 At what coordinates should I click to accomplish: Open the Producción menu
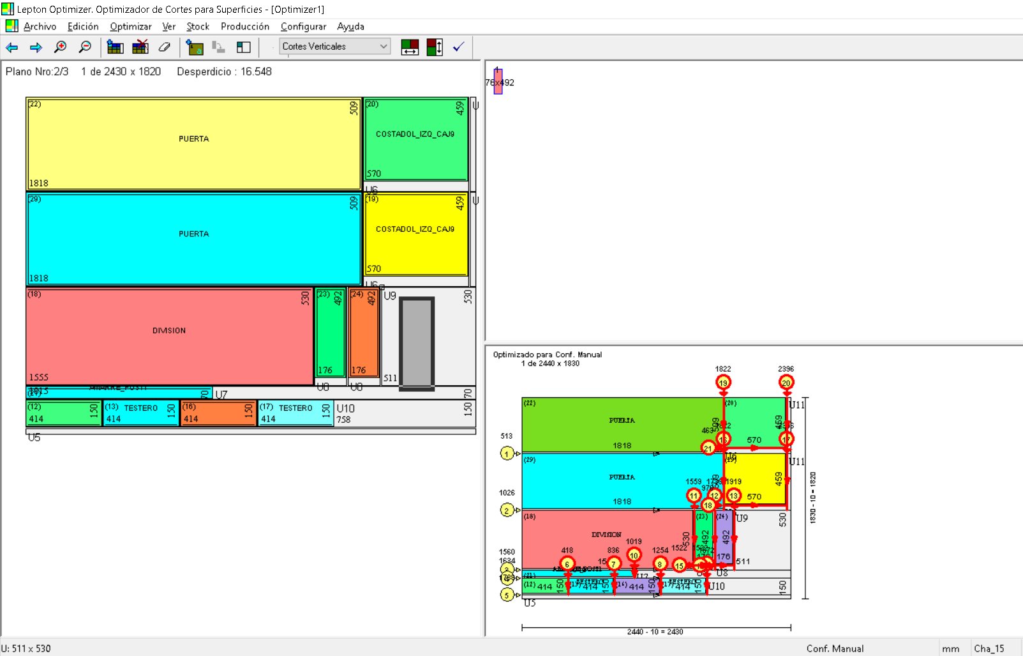(x=244, y=27)
